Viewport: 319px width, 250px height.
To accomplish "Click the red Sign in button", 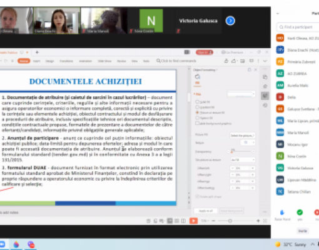I will click(x=205, y=52).
